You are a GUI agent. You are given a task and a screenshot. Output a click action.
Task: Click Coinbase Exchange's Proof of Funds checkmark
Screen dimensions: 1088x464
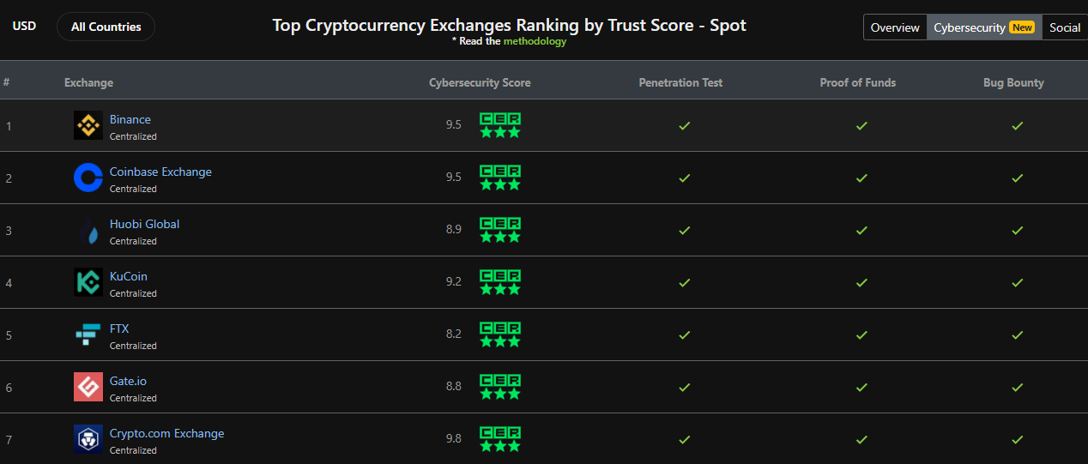coord(861,178)
